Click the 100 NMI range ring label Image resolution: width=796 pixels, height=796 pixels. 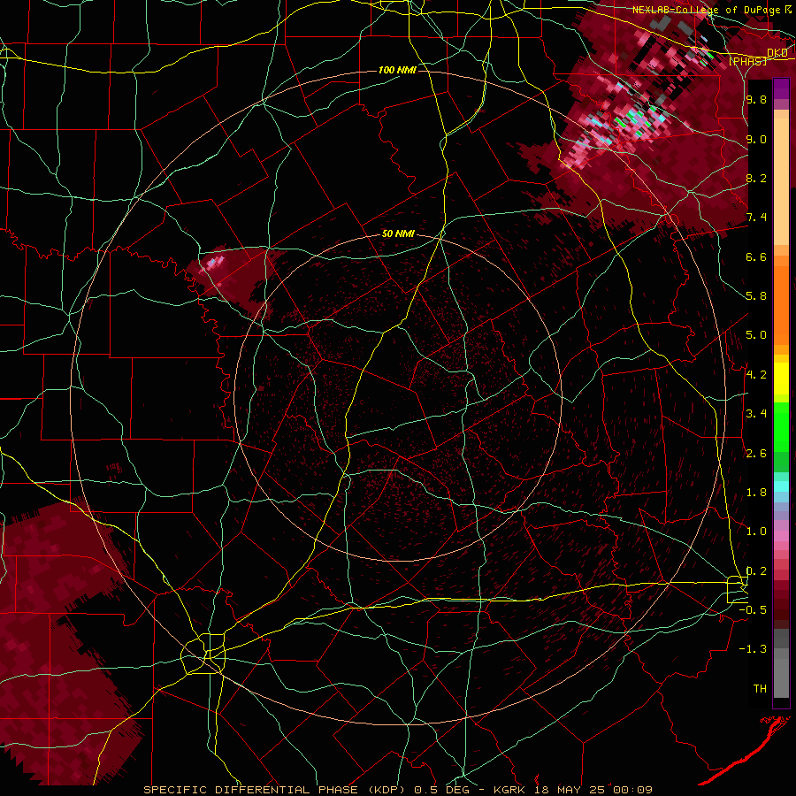coord(397,70)
